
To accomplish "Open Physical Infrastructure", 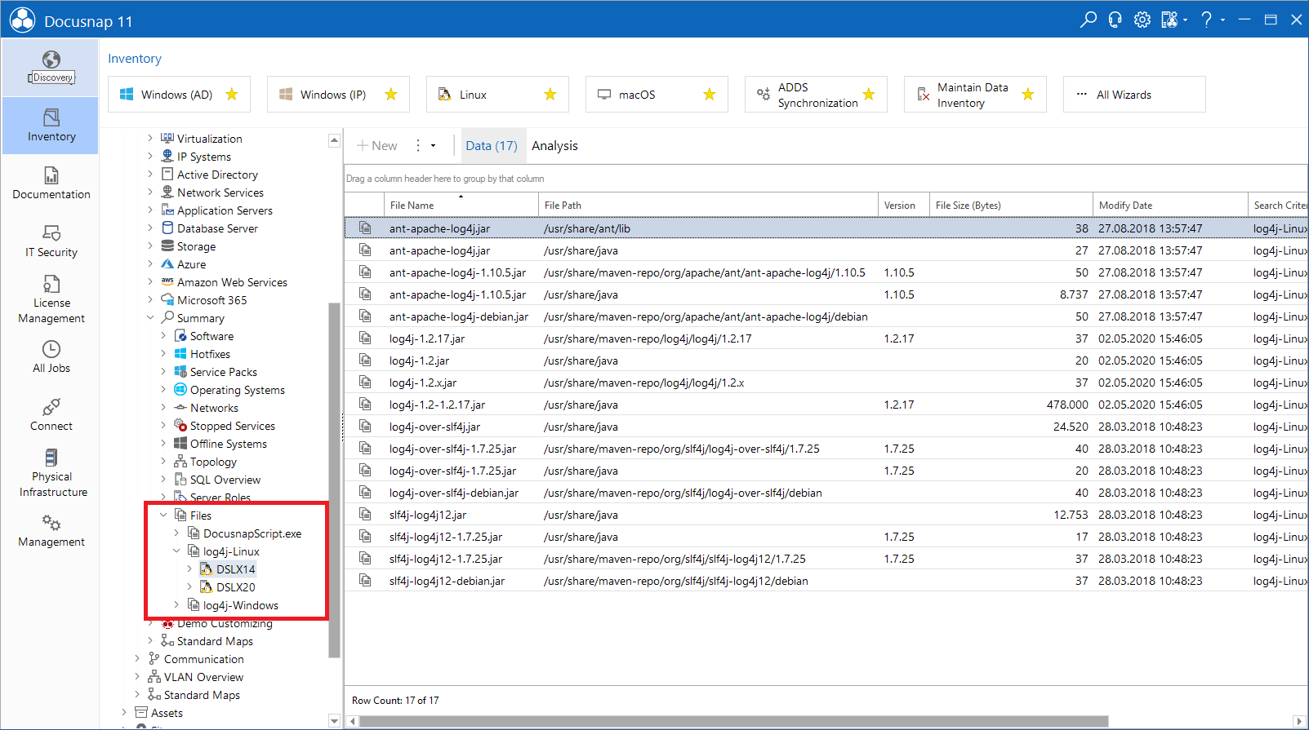I will click(x=51, y=473).
